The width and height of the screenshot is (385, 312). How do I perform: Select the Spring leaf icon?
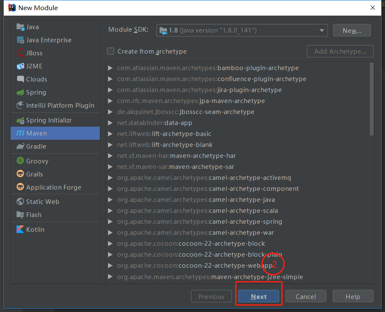(x=20, y=92)
